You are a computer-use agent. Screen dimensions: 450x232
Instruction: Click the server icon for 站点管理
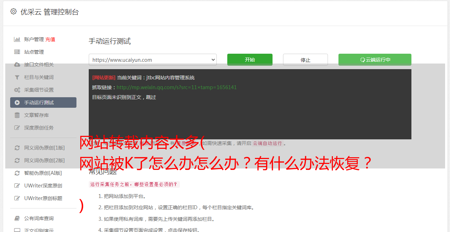pyautogui.click(x=17, y=52)
